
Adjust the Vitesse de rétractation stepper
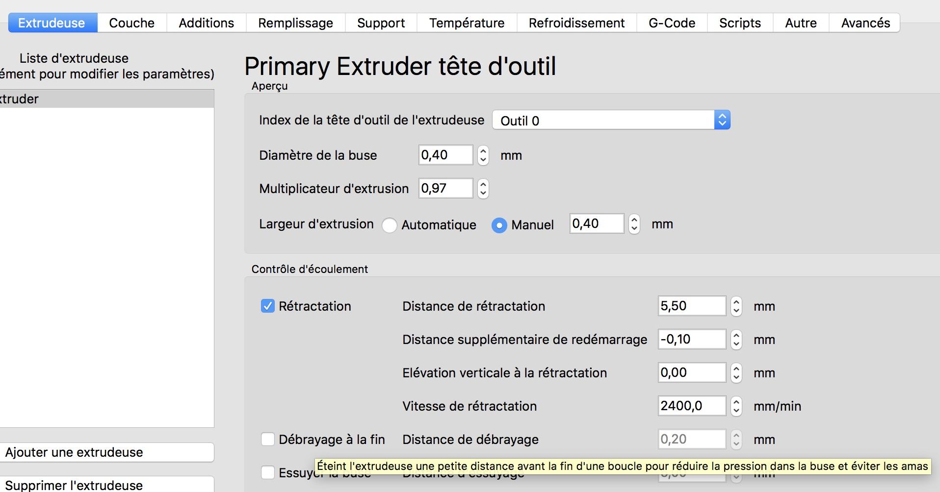pyautogui.click(x=736, y=406)
